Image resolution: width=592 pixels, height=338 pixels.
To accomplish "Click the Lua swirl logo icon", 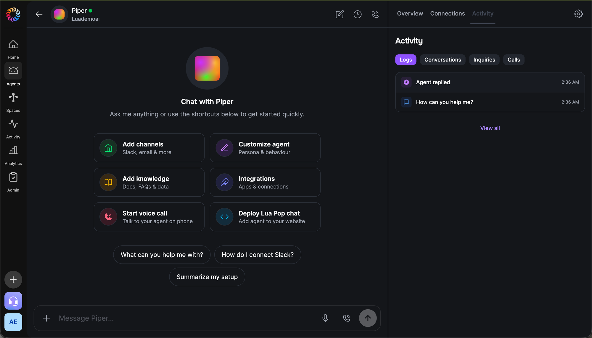I will tap(13, 14).
